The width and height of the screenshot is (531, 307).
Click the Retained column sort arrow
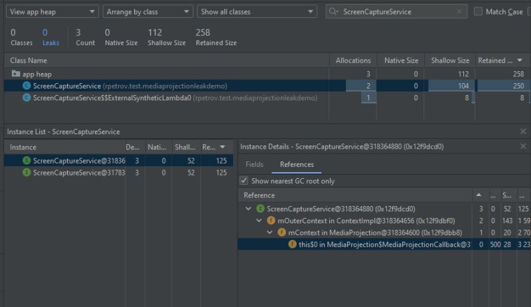(x=520, y=60)
